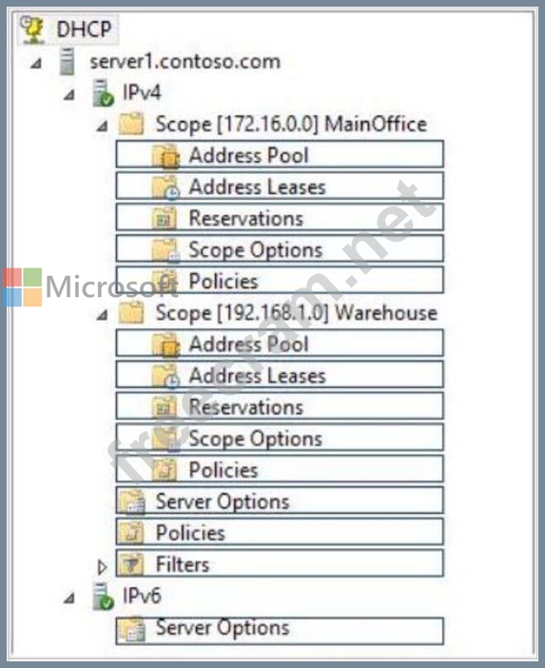Select Reservations under Warehouse scope
Viewport: 545px width, 668px height.
click(x=280, y=406)
